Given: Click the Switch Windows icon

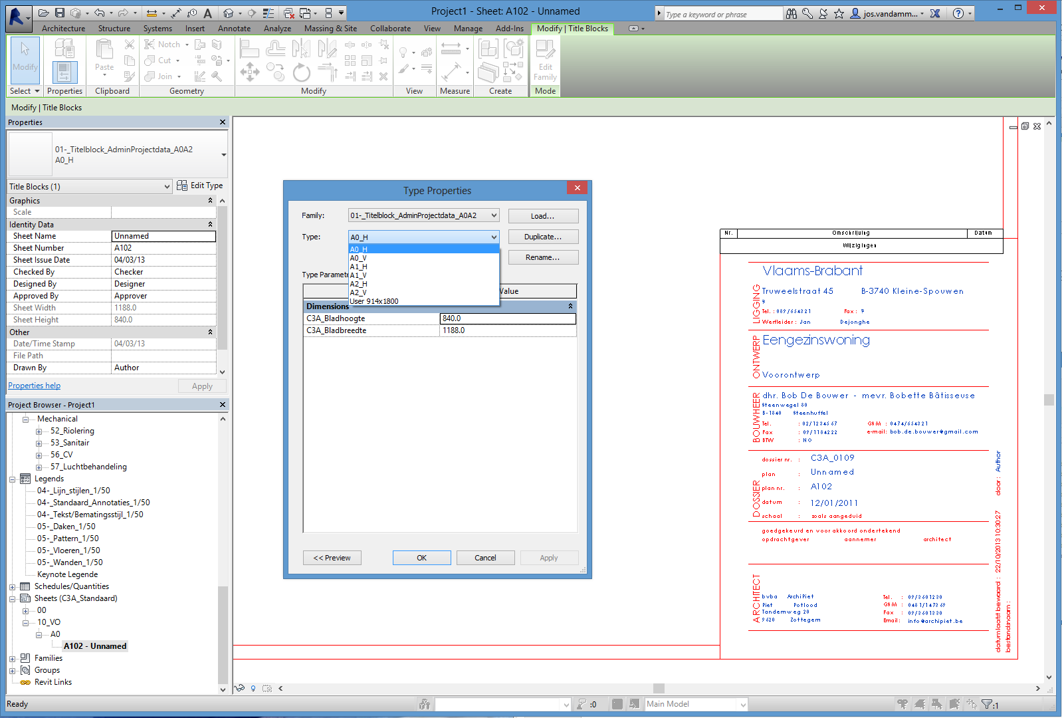Looking at the screenshot, I should click(306, 13).
